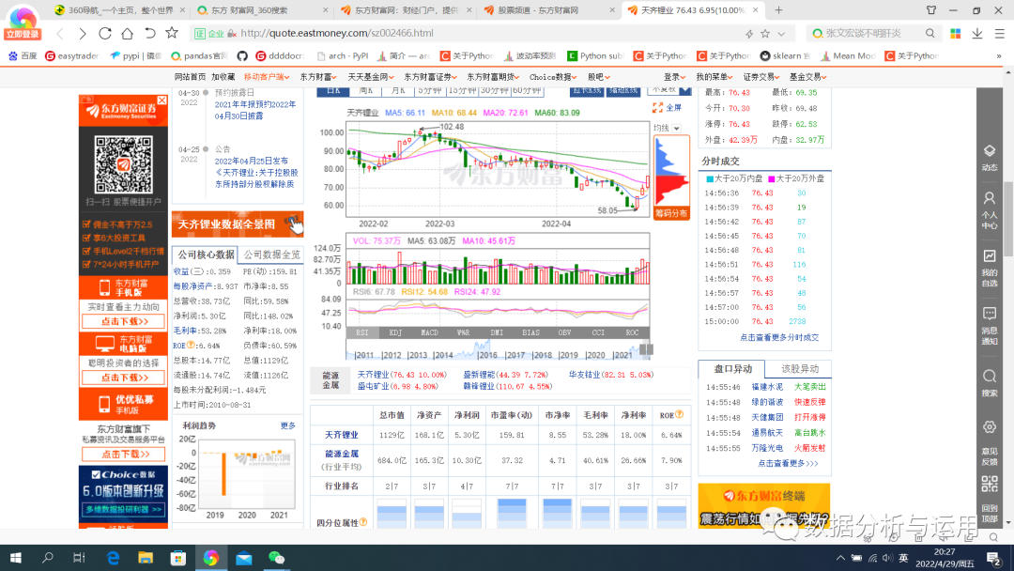Switch to 公司数据全览 tab
The height and width of the screenshot is (571, 1014).
pyautogui.click(x=271, y=255)
